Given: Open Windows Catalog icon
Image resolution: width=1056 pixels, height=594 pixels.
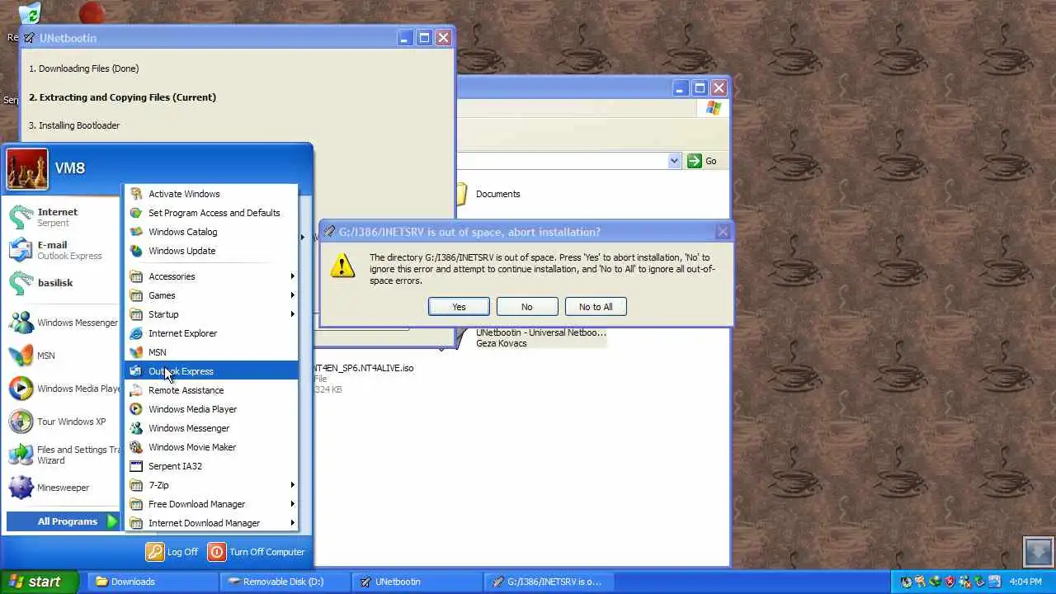Looking at the screenshot, I should point(136,232).
